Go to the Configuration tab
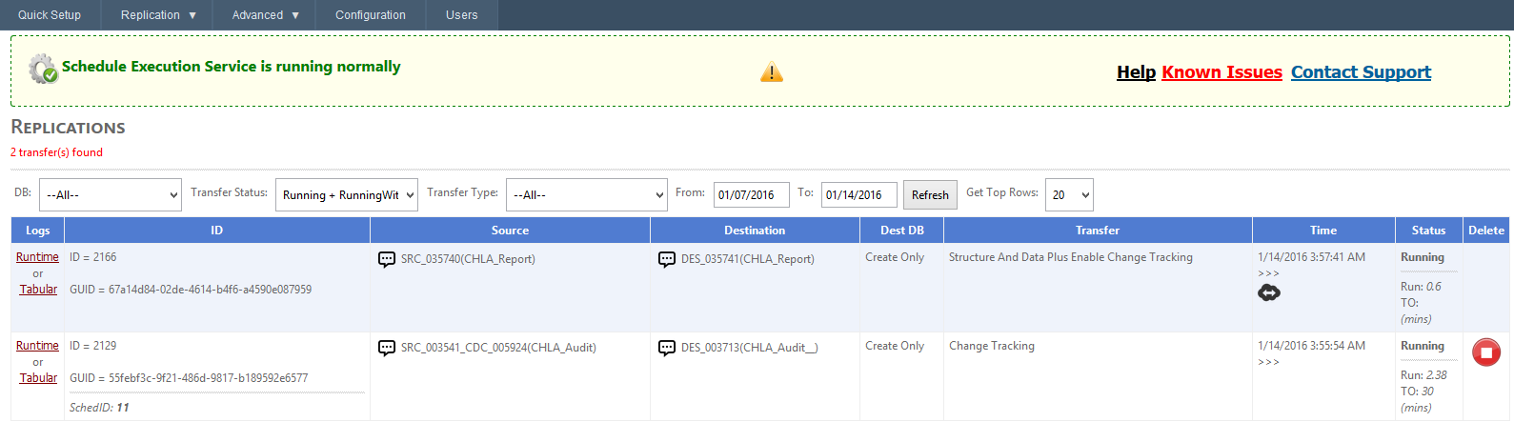 [370, 15]
